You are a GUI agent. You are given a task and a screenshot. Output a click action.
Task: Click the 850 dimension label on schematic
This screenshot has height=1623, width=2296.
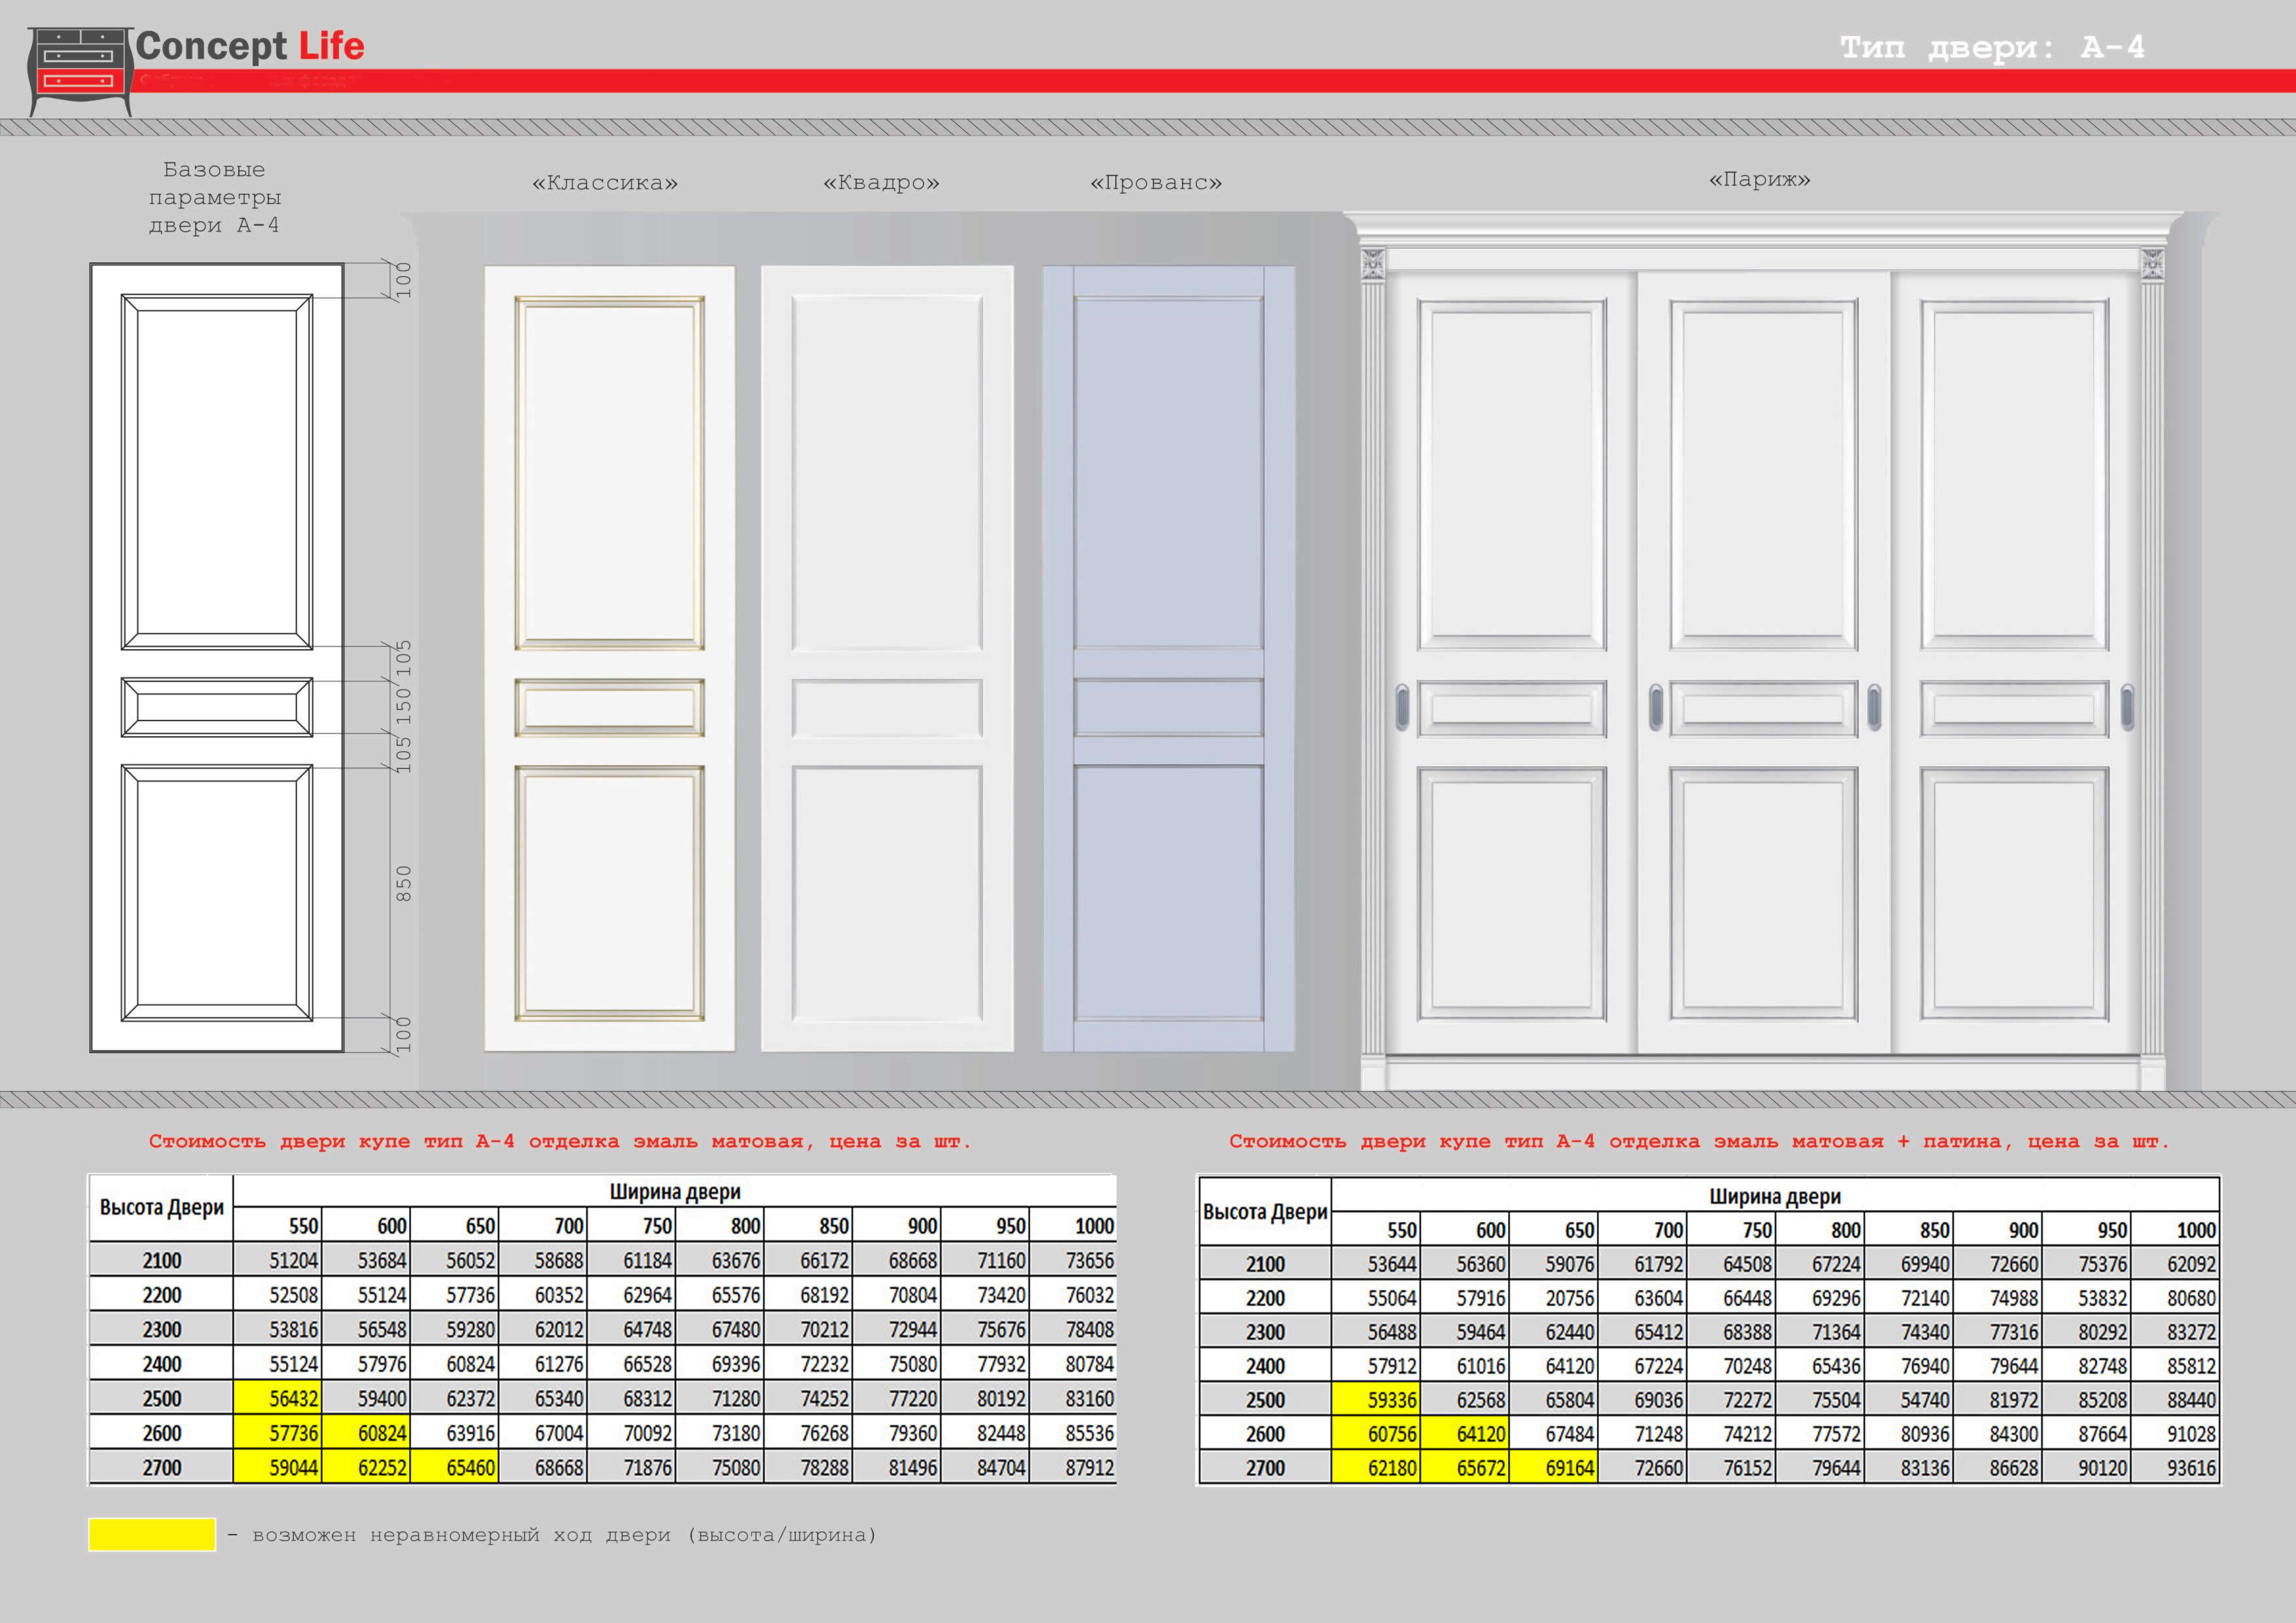(x=404, y=883)
